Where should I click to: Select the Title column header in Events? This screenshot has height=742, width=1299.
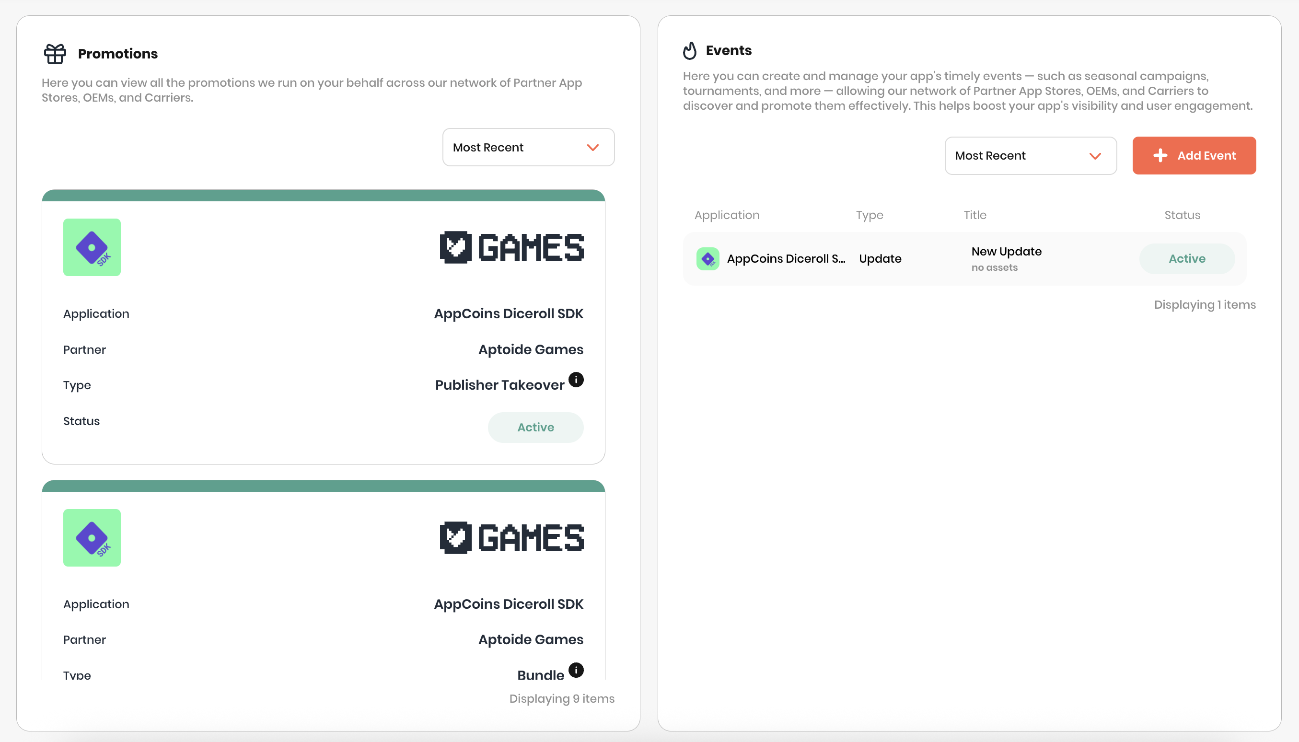pyautogui.click(x=975, y=215)
